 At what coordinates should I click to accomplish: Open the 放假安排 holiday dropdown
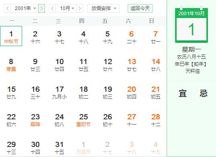(103, 8)
